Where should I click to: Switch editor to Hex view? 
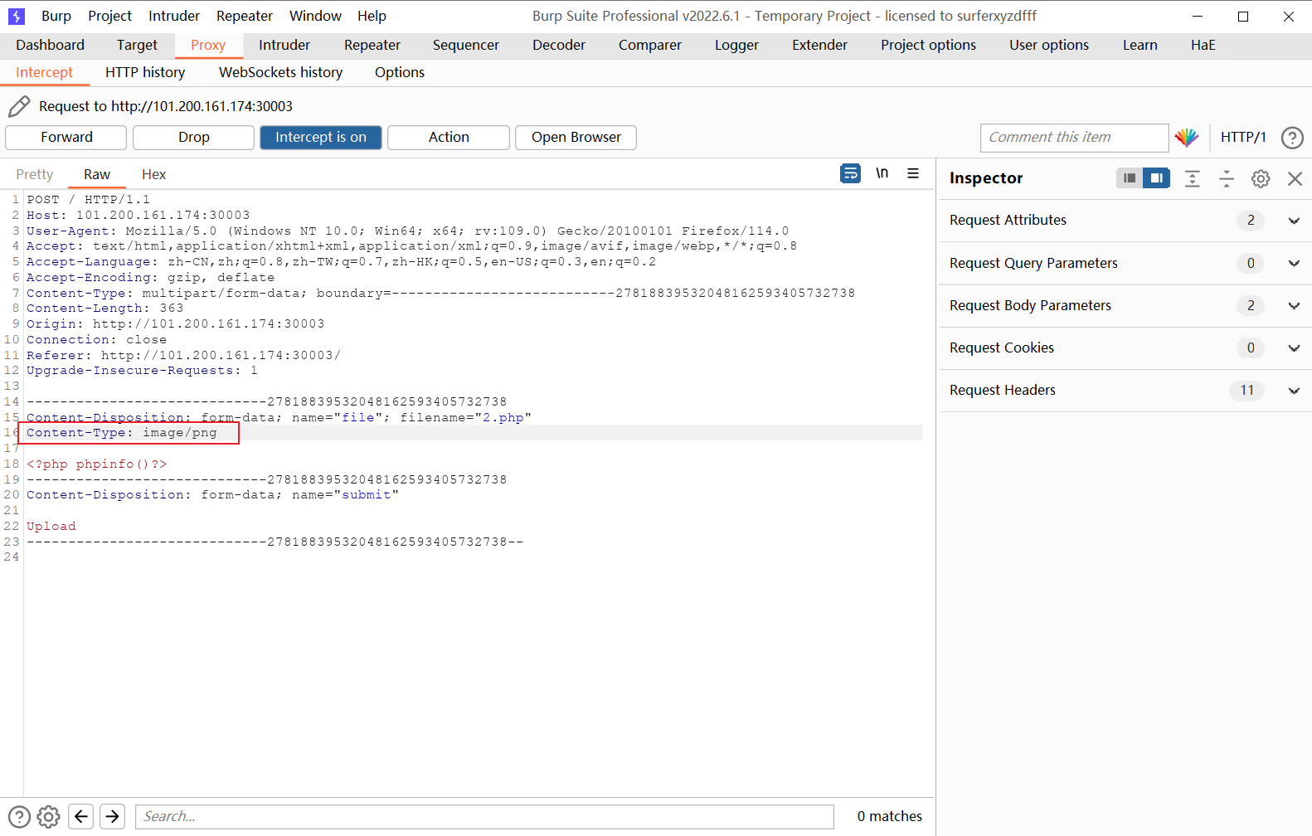(154, 174)
